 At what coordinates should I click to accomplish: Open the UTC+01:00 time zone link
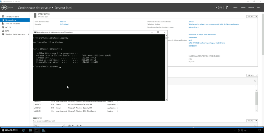point(207,43)
